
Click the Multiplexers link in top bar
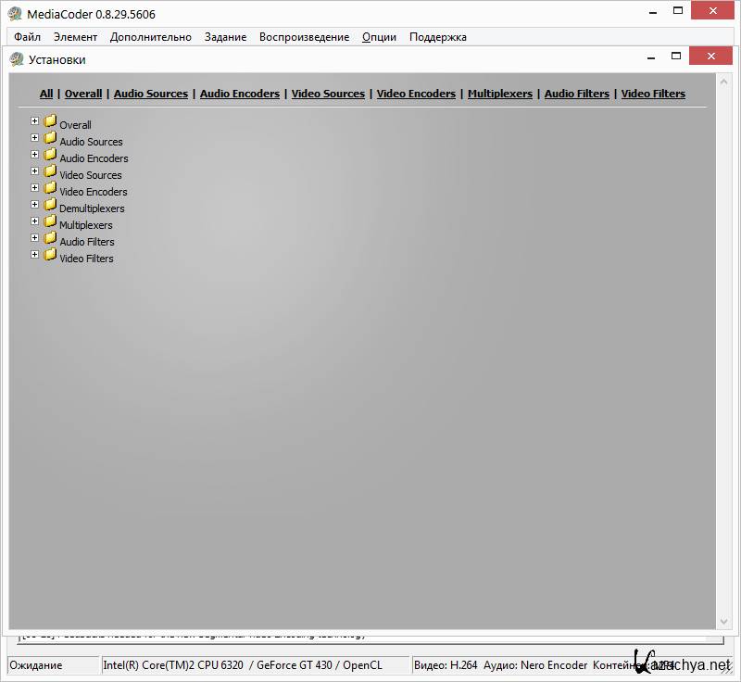coord(500,94)
